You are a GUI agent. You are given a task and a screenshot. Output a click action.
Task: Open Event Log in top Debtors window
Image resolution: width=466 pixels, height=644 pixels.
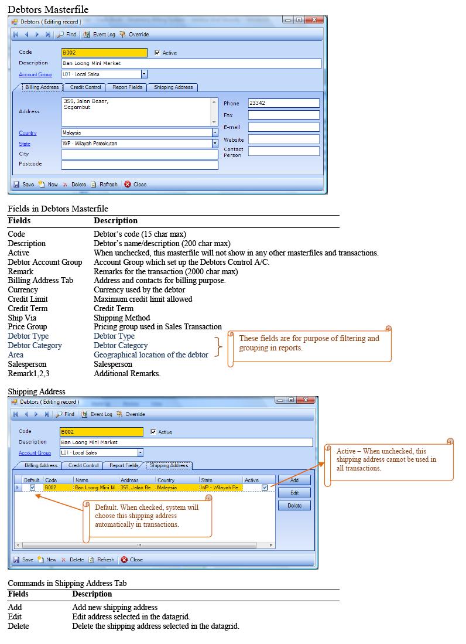point(87,35)
